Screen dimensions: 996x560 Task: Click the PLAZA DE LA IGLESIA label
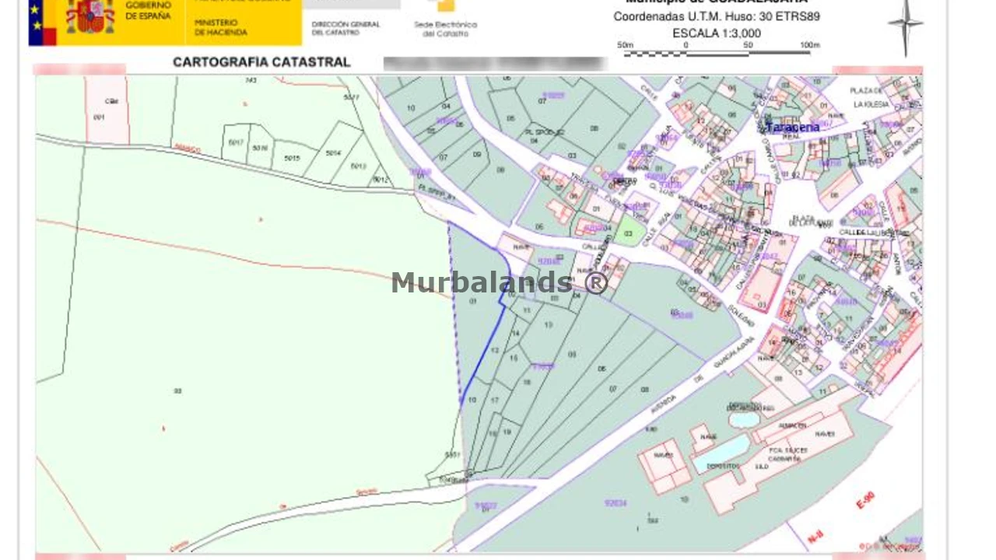pos(869,97)
